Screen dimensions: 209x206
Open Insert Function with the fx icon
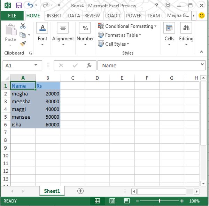[x=89, y=65]
